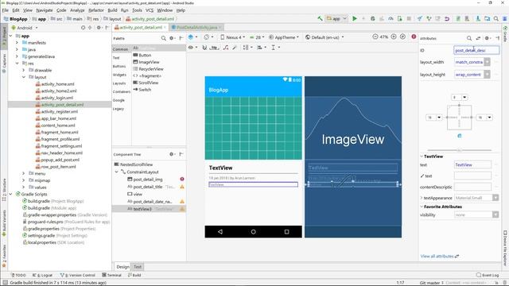Search the Palette with magnifier icon
This screenshot has height=286, width=509.
(163, 38)
